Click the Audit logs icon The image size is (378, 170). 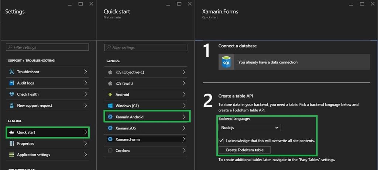tap(11, 83)
